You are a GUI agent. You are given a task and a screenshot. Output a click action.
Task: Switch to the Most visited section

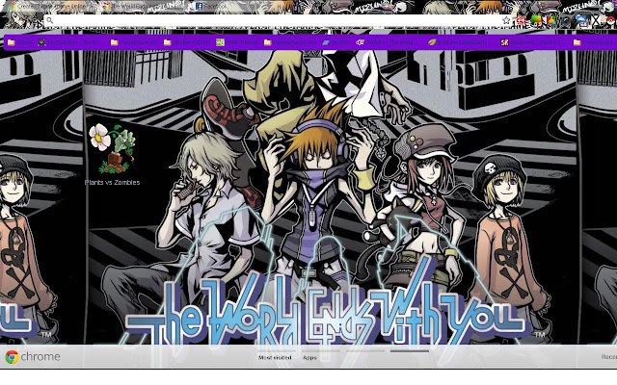[x=275, y=357]
